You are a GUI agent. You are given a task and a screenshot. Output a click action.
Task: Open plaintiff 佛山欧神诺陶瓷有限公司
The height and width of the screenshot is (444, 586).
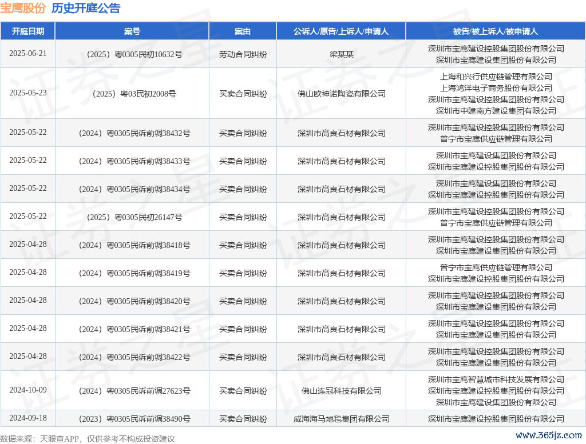341,94
